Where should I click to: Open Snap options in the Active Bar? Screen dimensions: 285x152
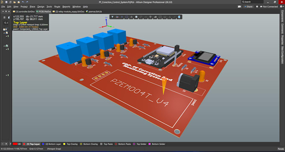pyautogui.click(x=117, y=17)
